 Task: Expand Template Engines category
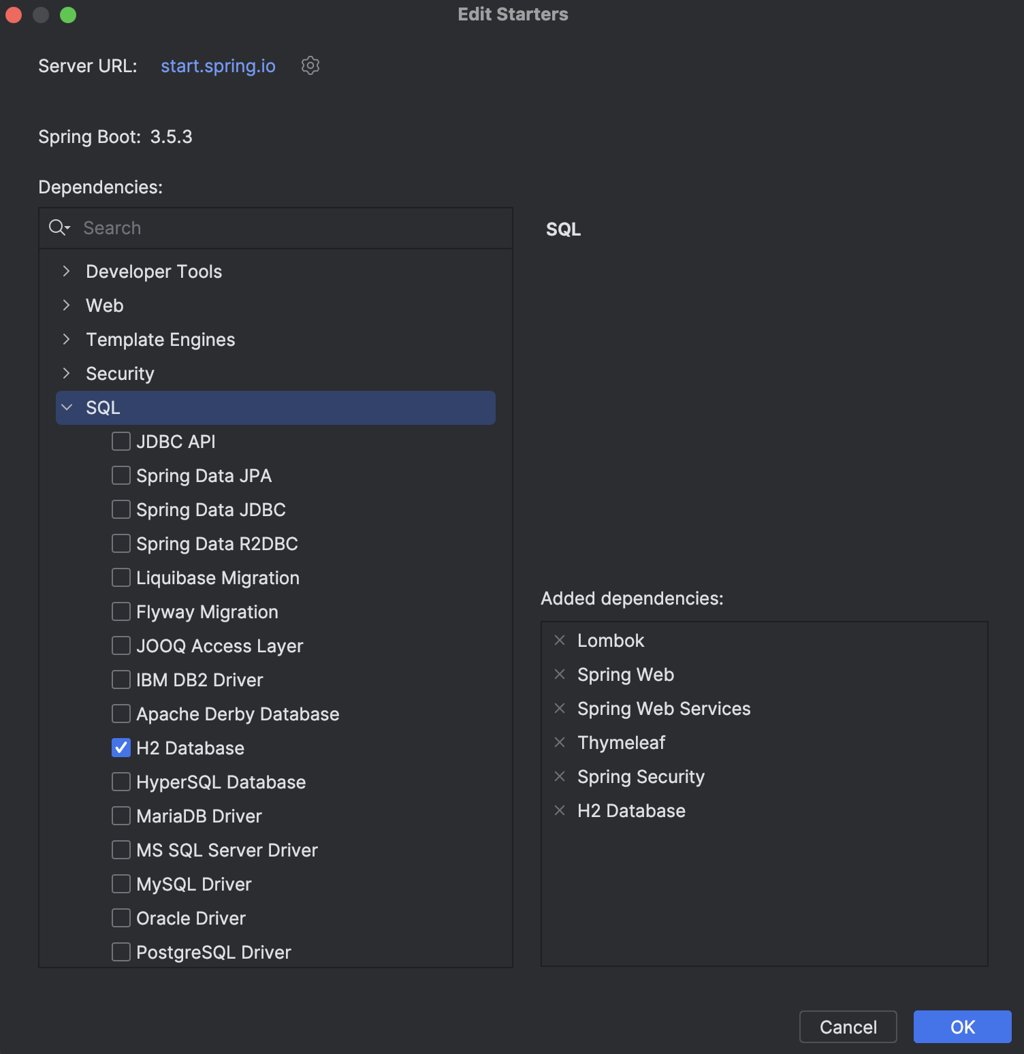(66, 339)
